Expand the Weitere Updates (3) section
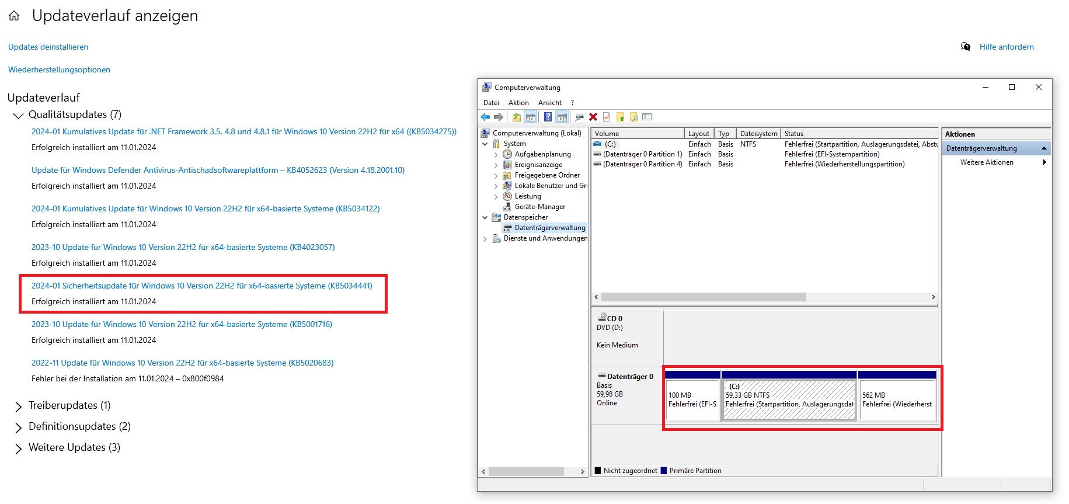Image resolution: width=1069 pixels, height=504 pixels. (x=18, y=449)
